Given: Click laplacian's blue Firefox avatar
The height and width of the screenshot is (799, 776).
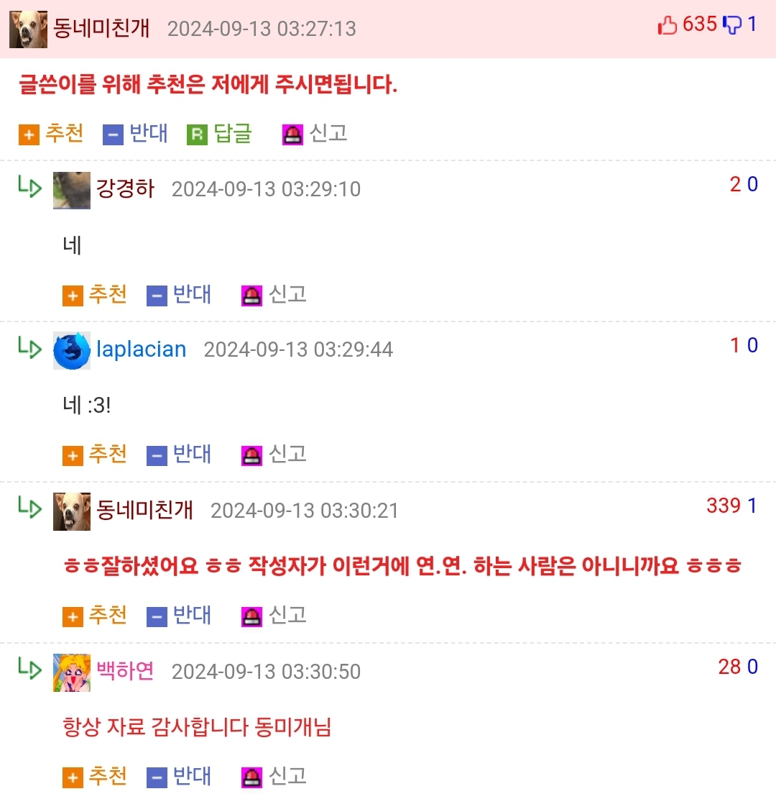Looking at the screenshot, I should click(x=72, y=350).
